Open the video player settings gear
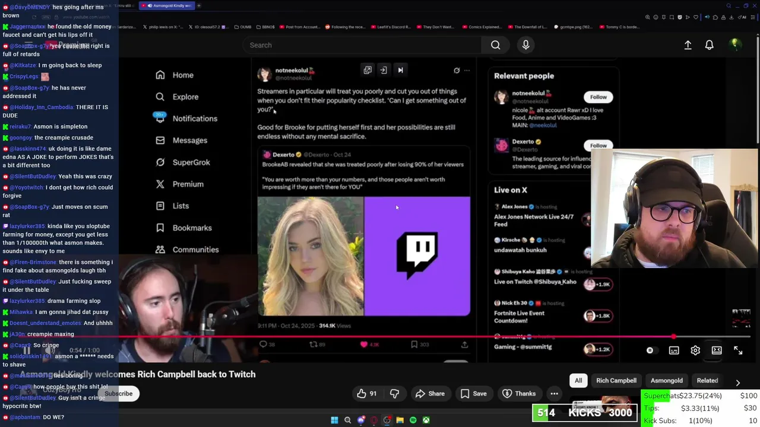This screenshot has height=427, width=760. (695, 350)
